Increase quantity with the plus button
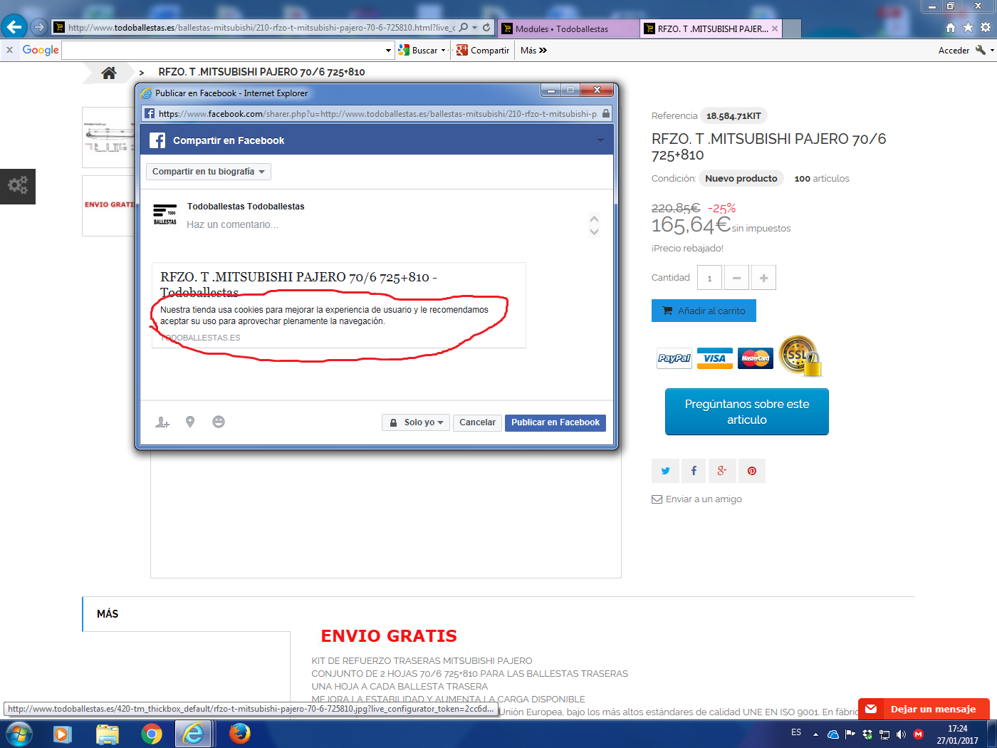Screen dimensions: 997x748 [763, 278]
